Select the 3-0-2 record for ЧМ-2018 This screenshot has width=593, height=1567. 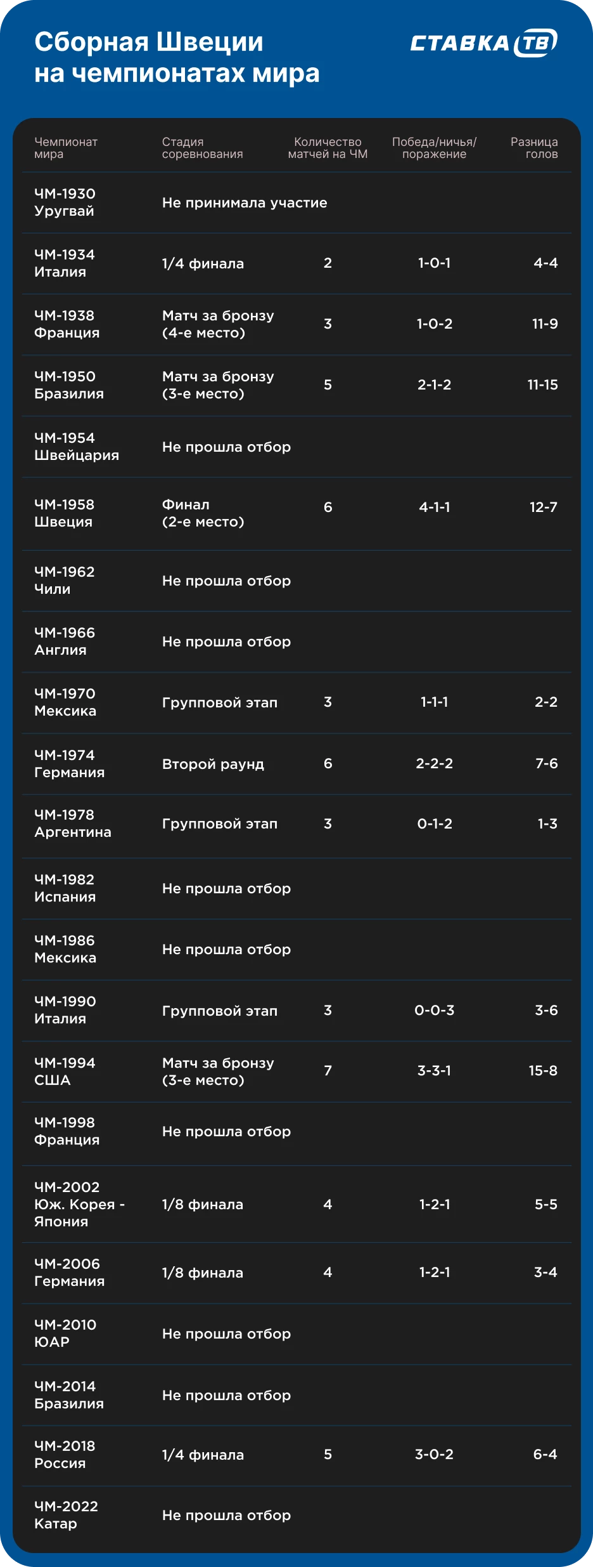(434, 1455)
